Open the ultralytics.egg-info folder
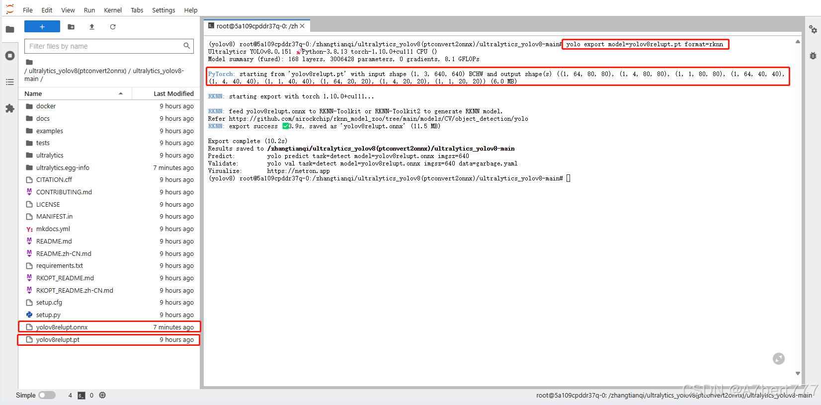The image size is (821, 405). tap(109, 168)
